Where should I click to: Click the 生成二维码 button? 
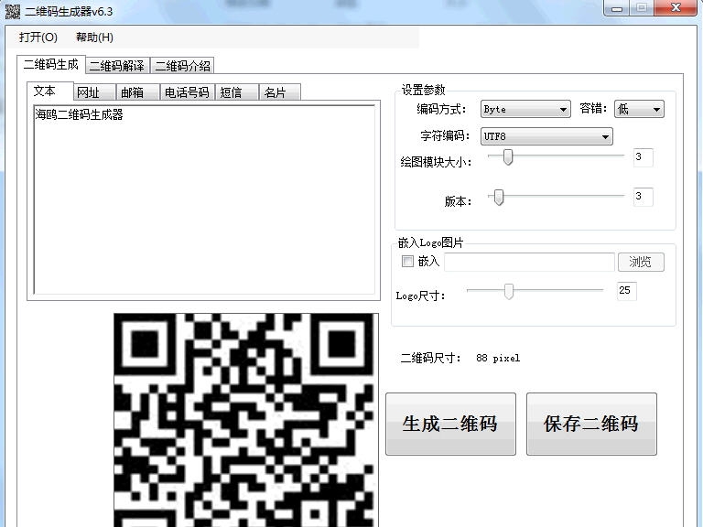[450, 424]
